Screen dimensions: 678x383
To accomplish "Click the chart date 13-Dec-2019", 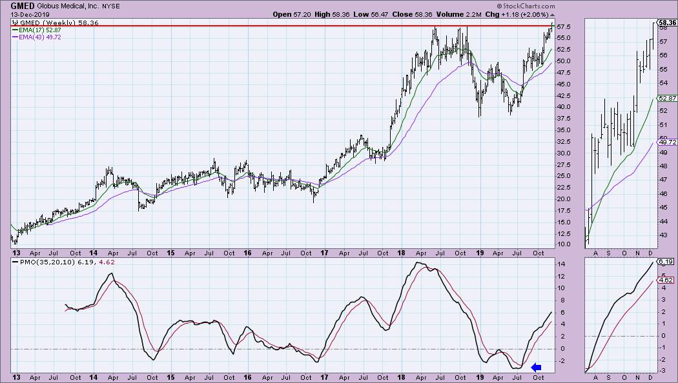I will pyautogui.click(x=30, y=15).
